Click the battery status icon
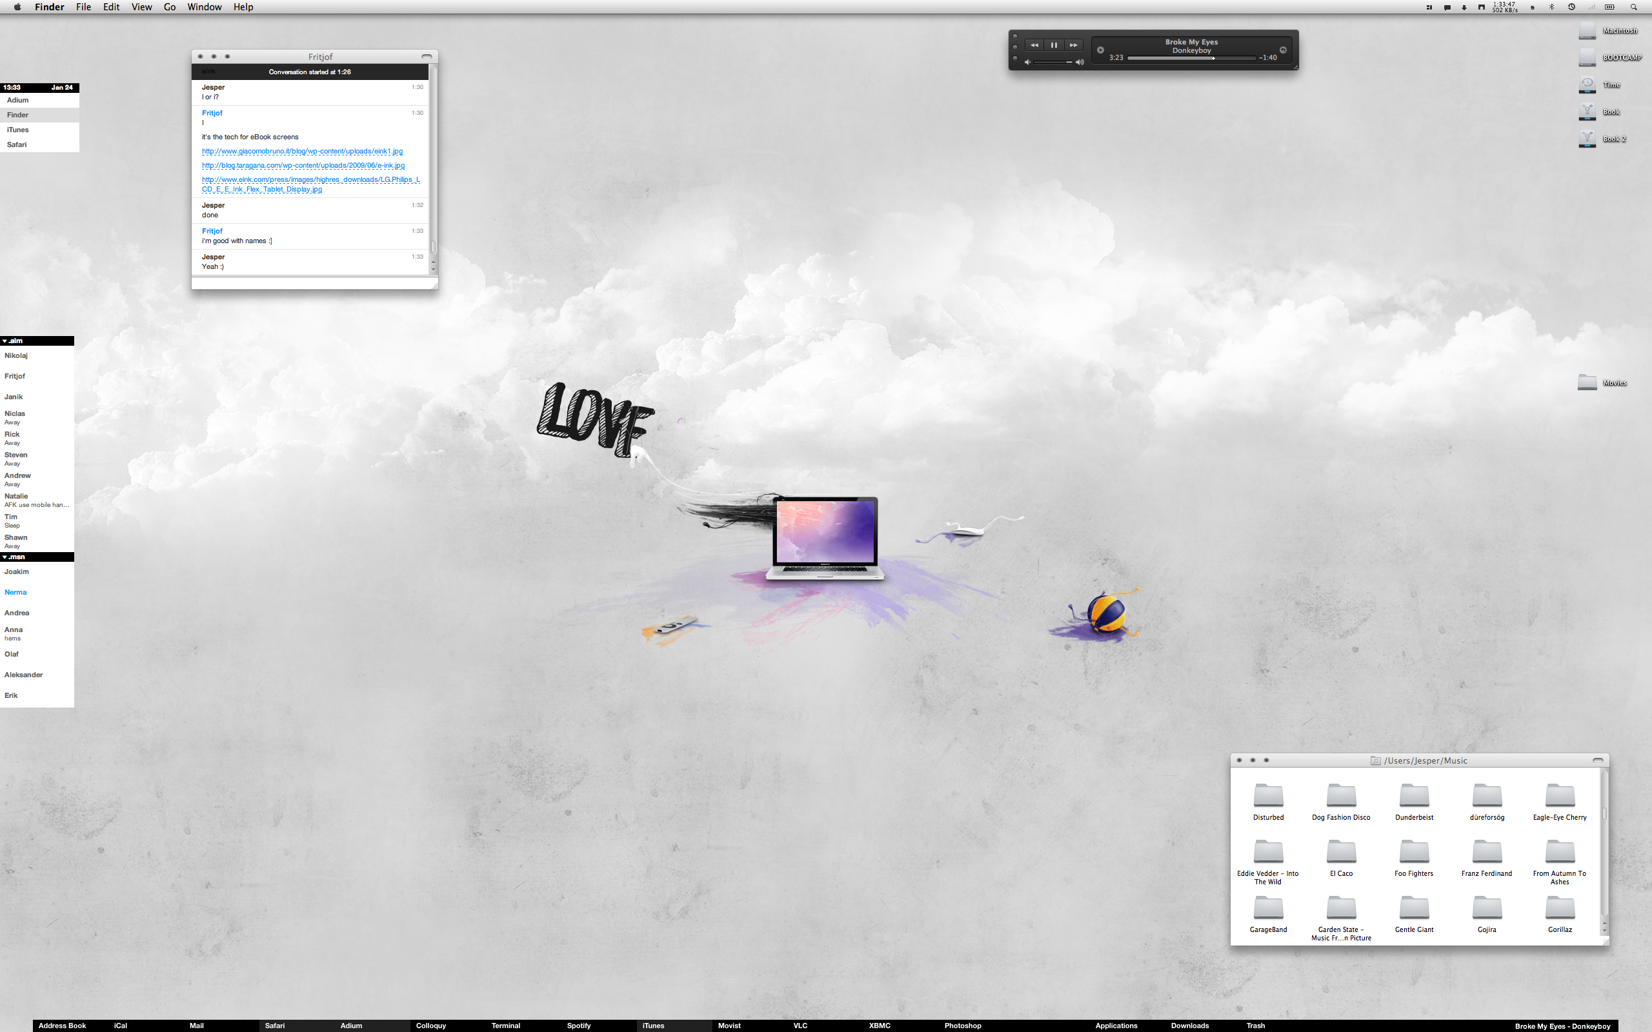The width and height of the screenshot is (1652, 1032). [1609, 7]
